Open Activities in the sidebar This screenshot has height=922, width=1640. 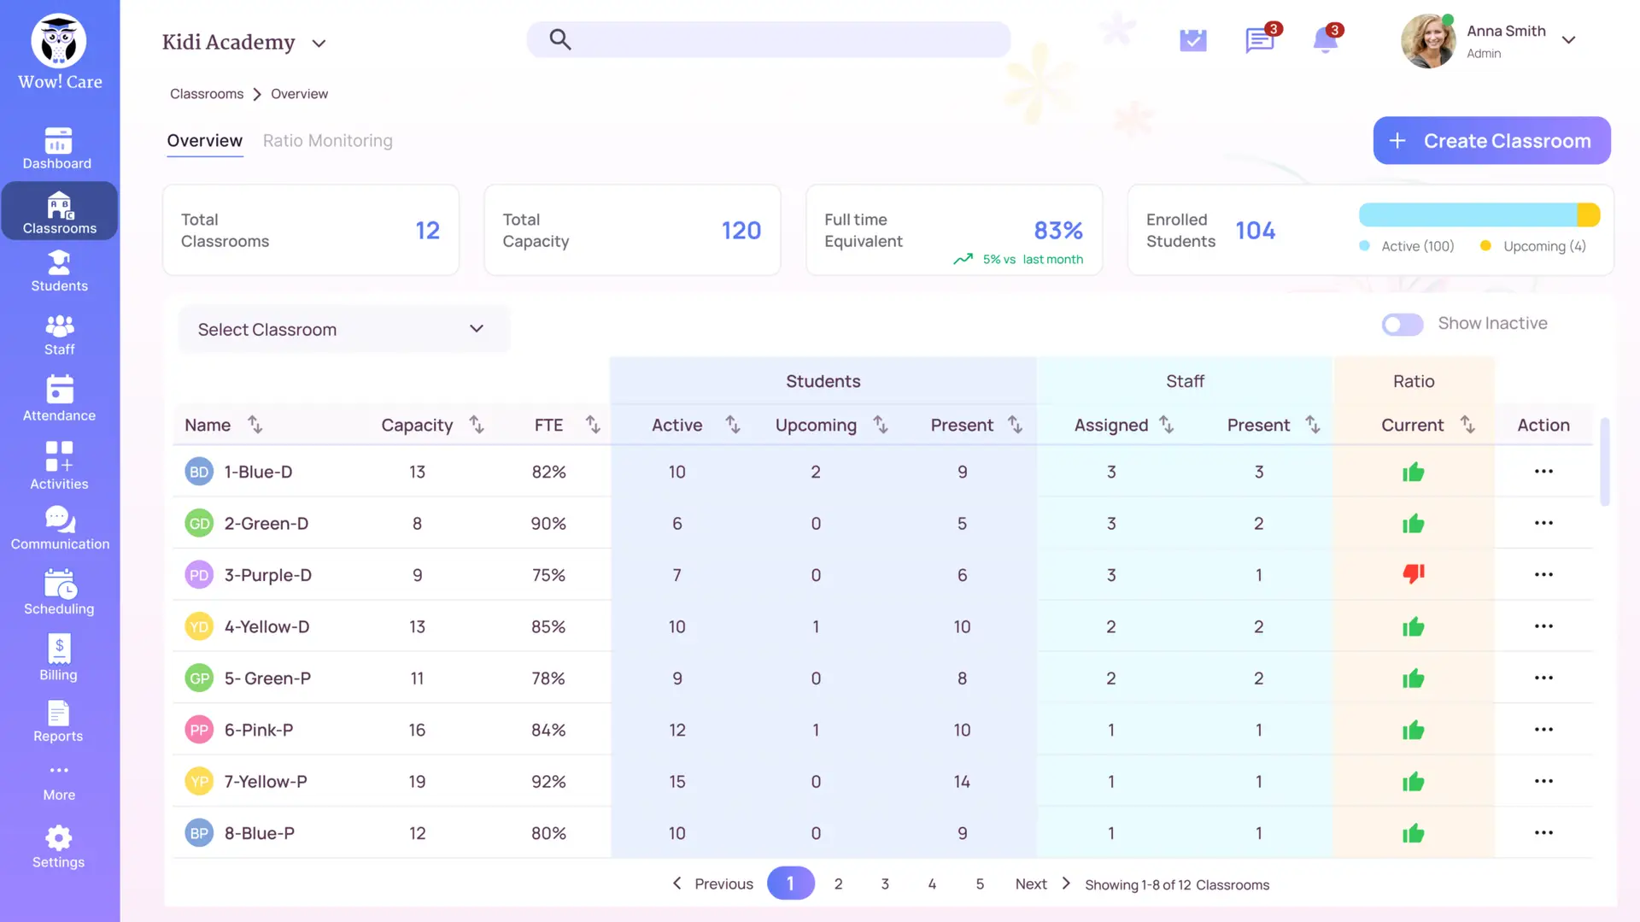point(59,466)
